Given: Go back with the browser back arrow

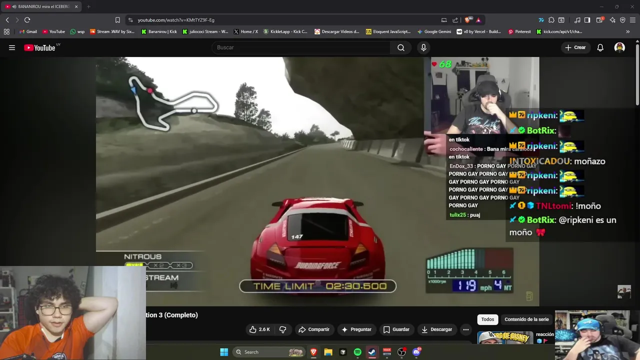Looking at the screenshot, I should (x=7, y=20).
